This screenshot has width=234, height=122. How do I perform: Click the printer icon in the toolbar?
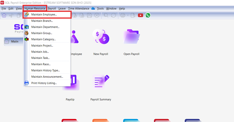pyautogui.click(x=123, y=15)
